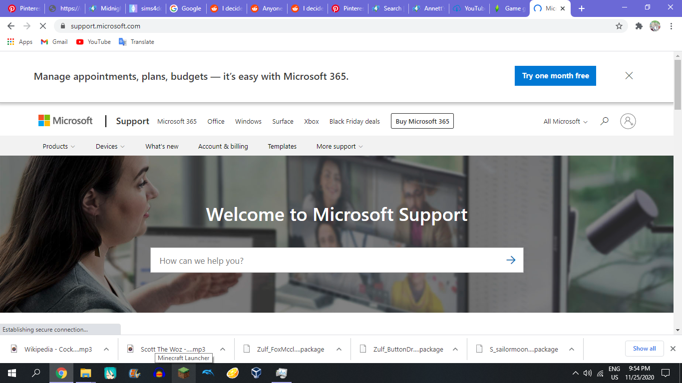Open Windows taskbar search

point(36,373)
